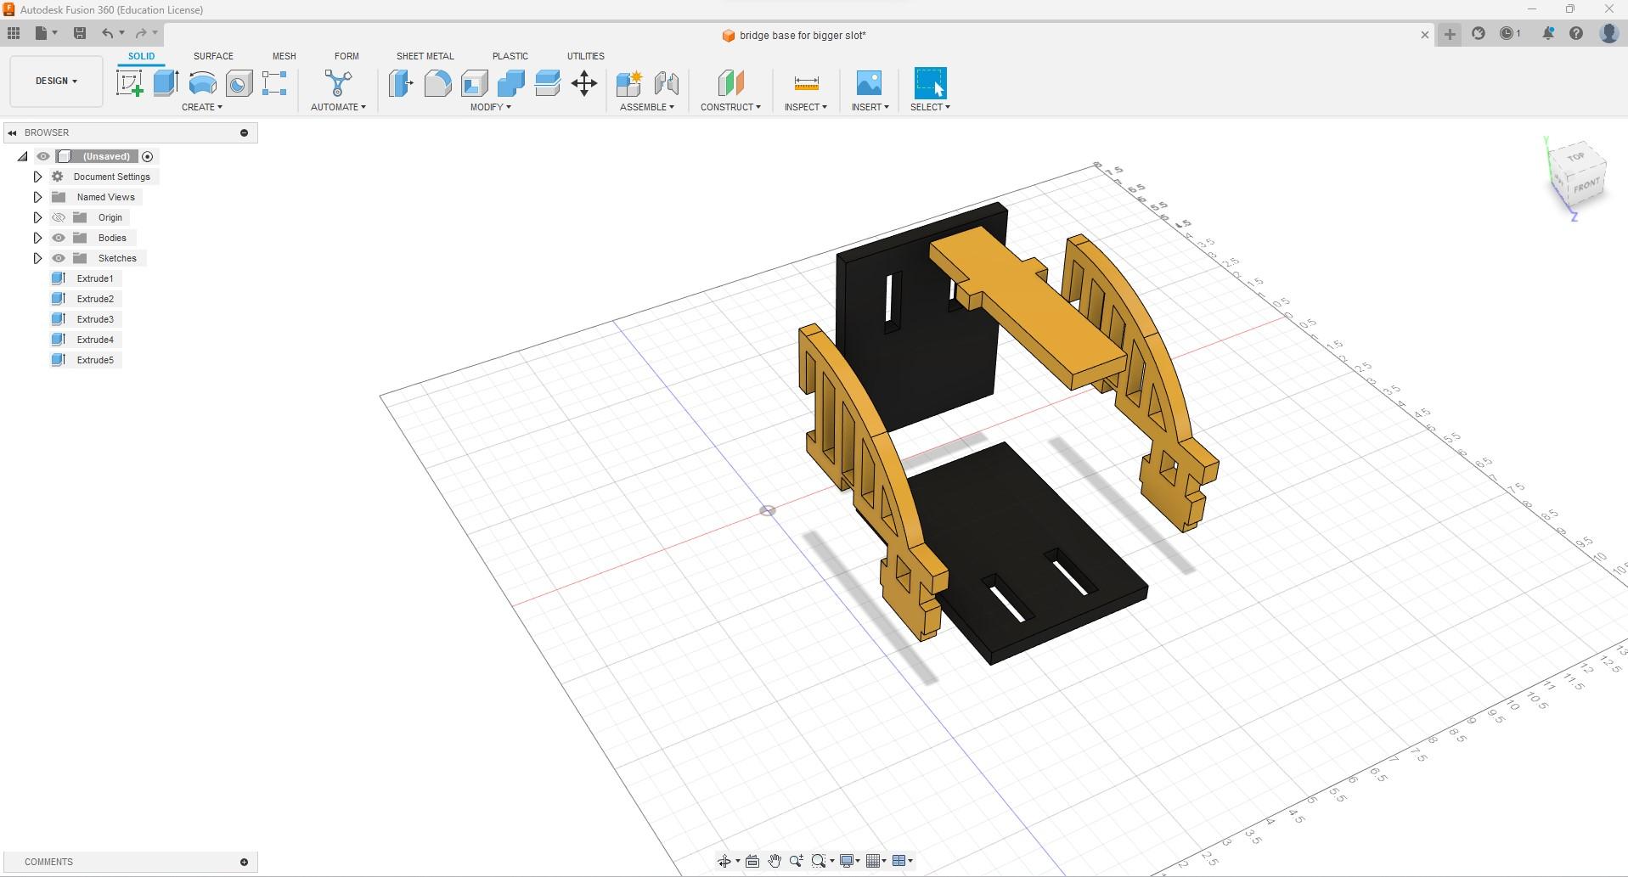This screenshot has width=1628, height=877.
Task: Open the Construct dropdown menu
Action: 730,107
